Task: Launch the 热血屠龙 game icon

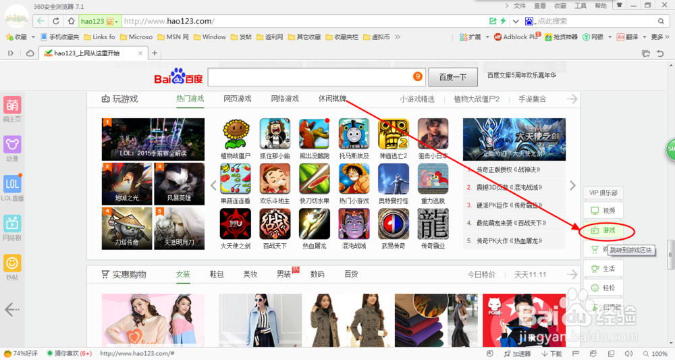Action: pos(315,224)
